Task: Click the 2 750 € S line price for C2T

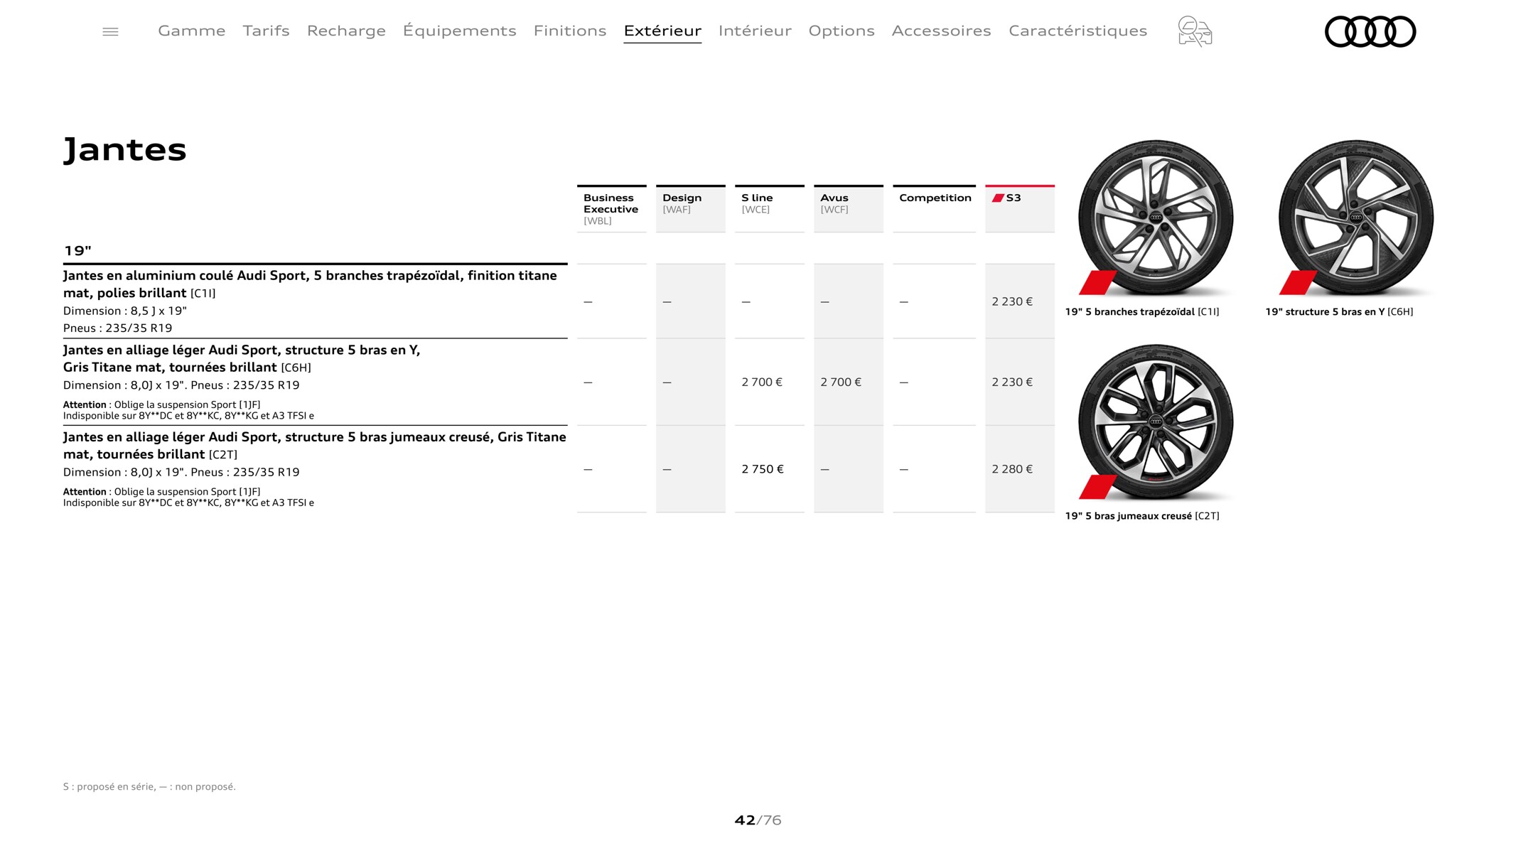Action: (x=763, y=469)
